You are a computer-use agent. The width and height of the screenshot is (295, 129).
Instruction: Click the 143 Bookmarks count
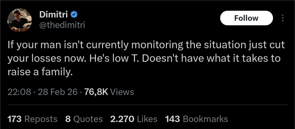[x=172, y=119]
